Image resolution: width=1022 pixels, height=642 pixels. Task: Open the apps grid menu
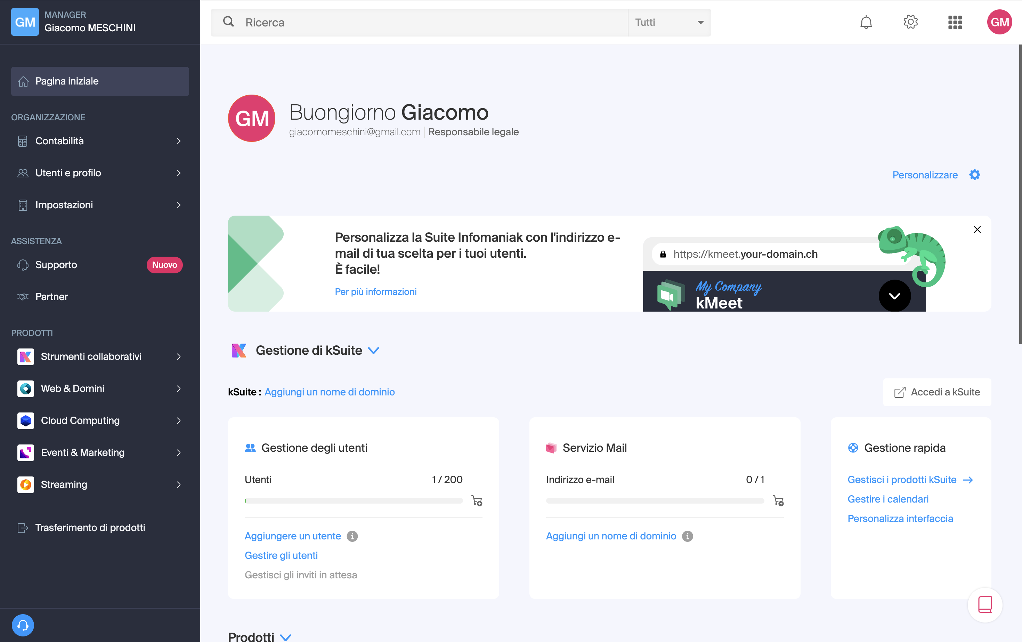[x=955, y=22]
